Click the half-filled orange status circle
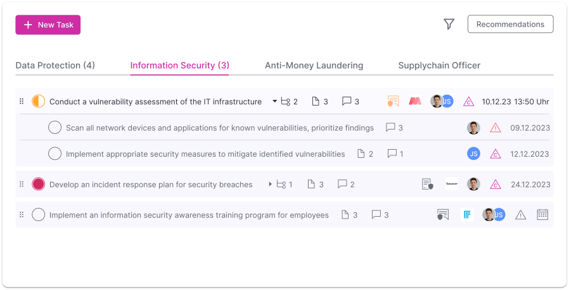Image resolution: width=569 pixels, height=290 pixels. point(39,101)
